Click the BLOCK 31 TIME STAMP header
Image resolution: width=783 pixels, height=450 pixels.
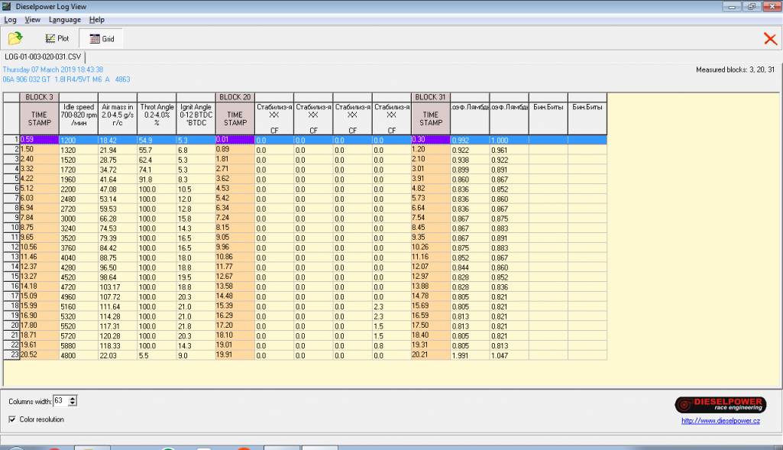[430, 118]
